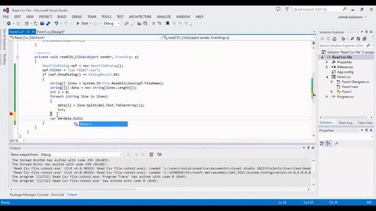Select the ToList suggestion in IntelliSense

pos(103,124)
